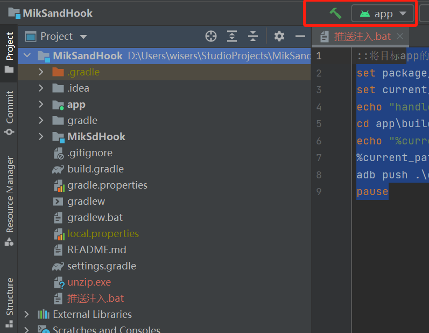This screenshot has height=333, width=429.
Task: Click the settings.gradle elephant icon
Action: [x=58, y=266]
